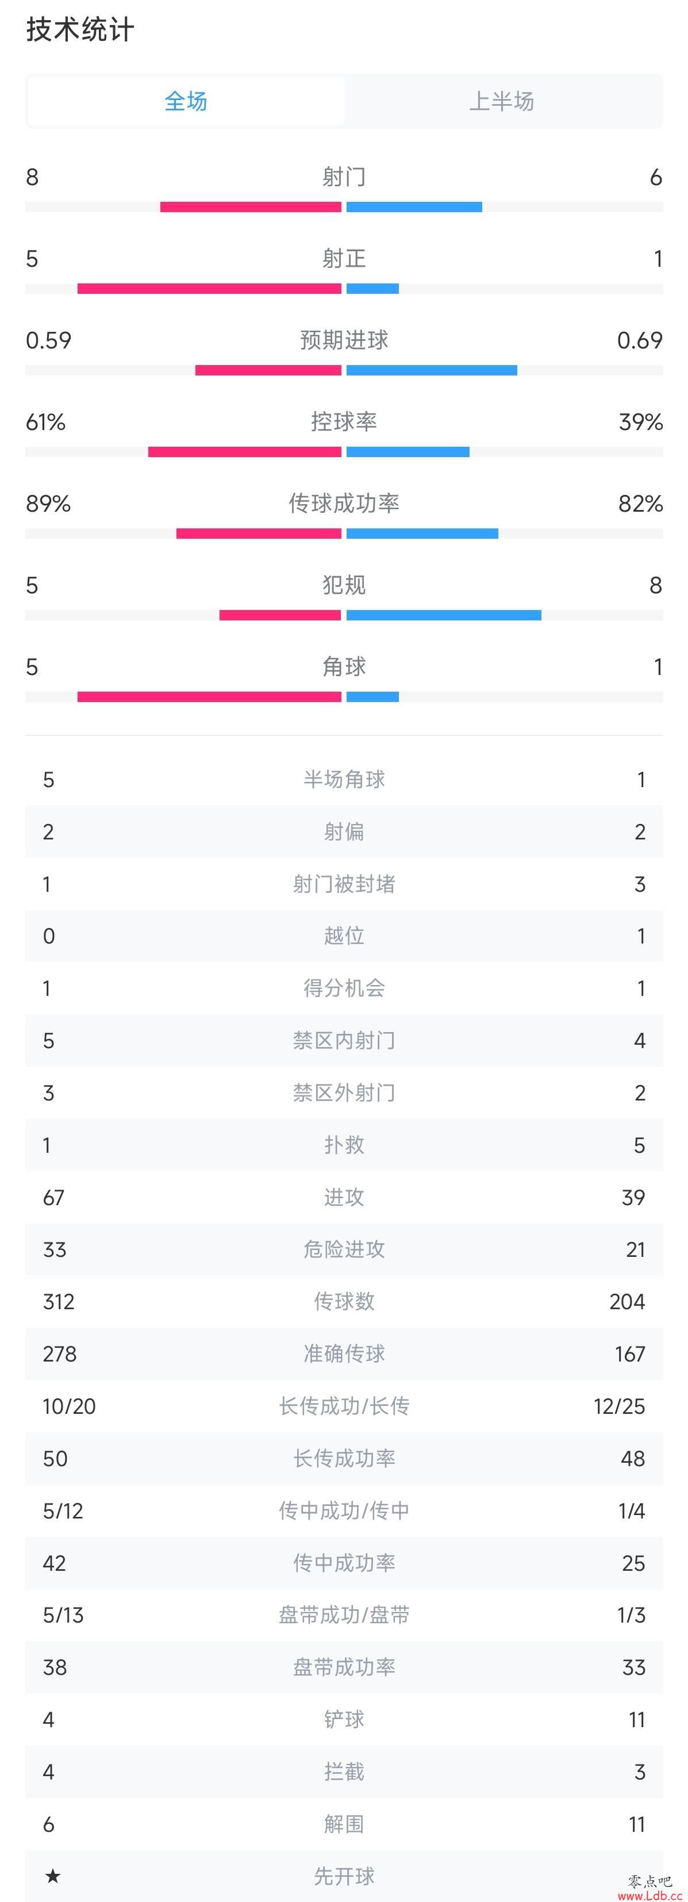
Task: Click the 长传成功/长传 row label
Action: 344,1406
